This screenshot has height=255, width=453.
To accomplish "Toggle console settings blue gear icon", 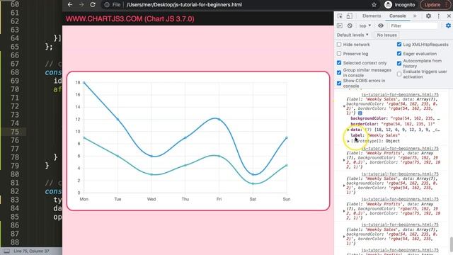I will coord(448,25).
